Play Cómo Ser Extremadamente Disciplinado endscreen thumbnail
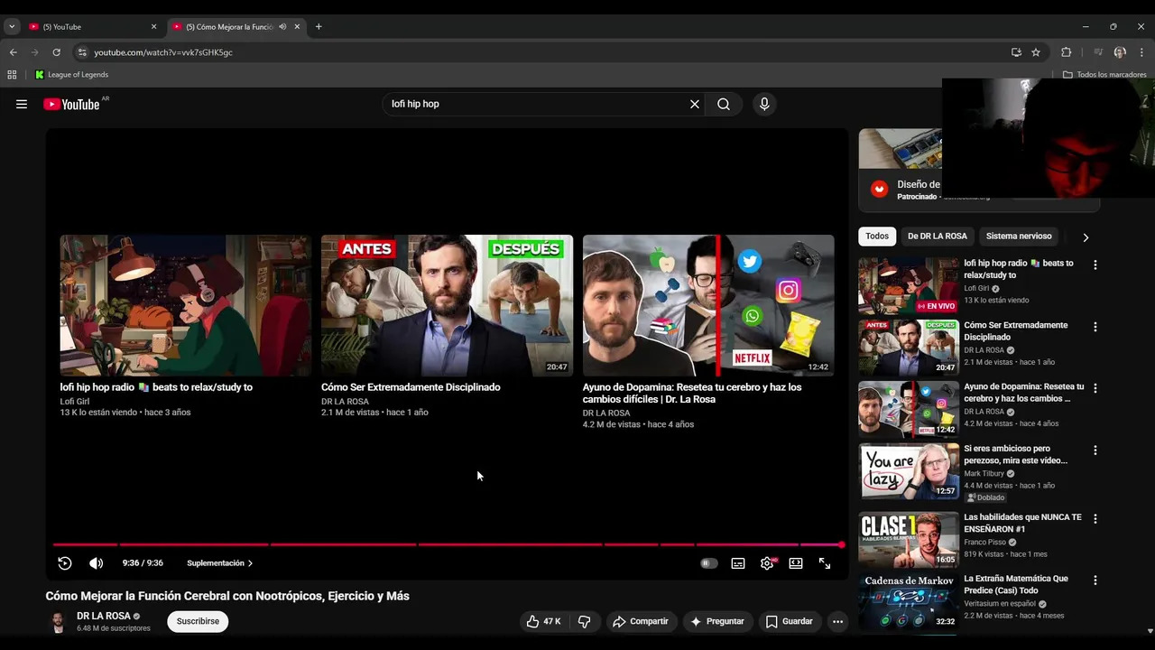This screenshot has width=1155, height=650. click(x=447, y=305)
